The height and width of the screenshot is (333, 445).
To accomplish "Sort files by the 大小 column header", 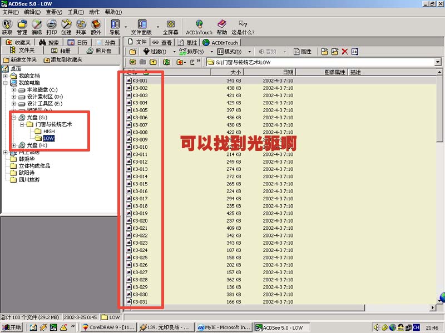I will click(227, 72).
